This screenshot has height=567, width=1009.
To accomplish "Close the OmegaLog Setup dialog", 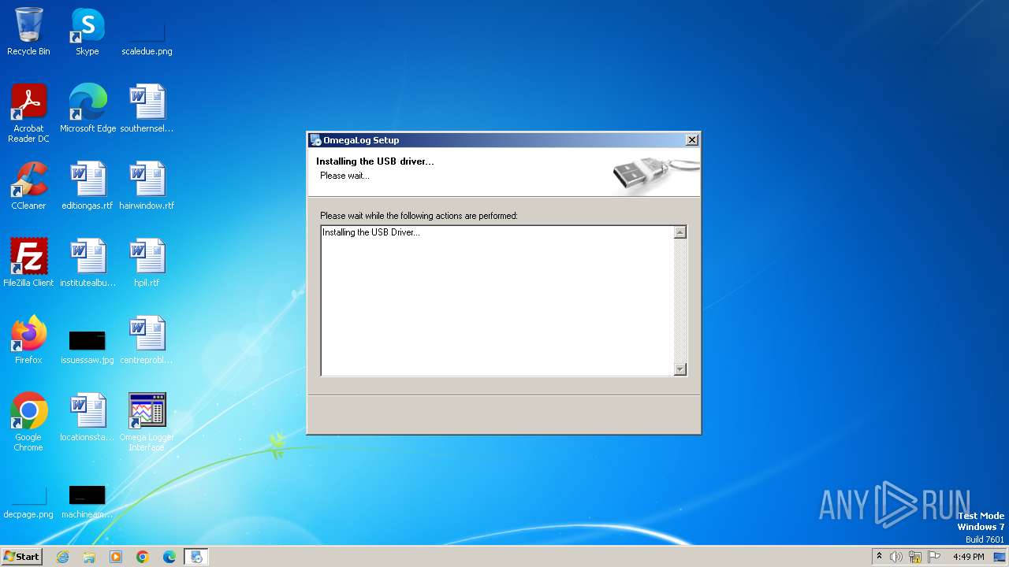I will tap(691, 140).
